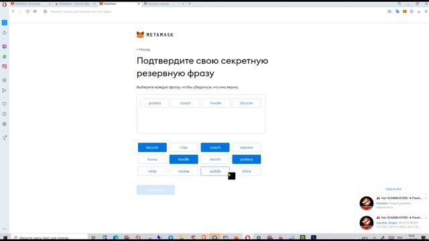Open the speed dial grid icon

pos(35,11)
